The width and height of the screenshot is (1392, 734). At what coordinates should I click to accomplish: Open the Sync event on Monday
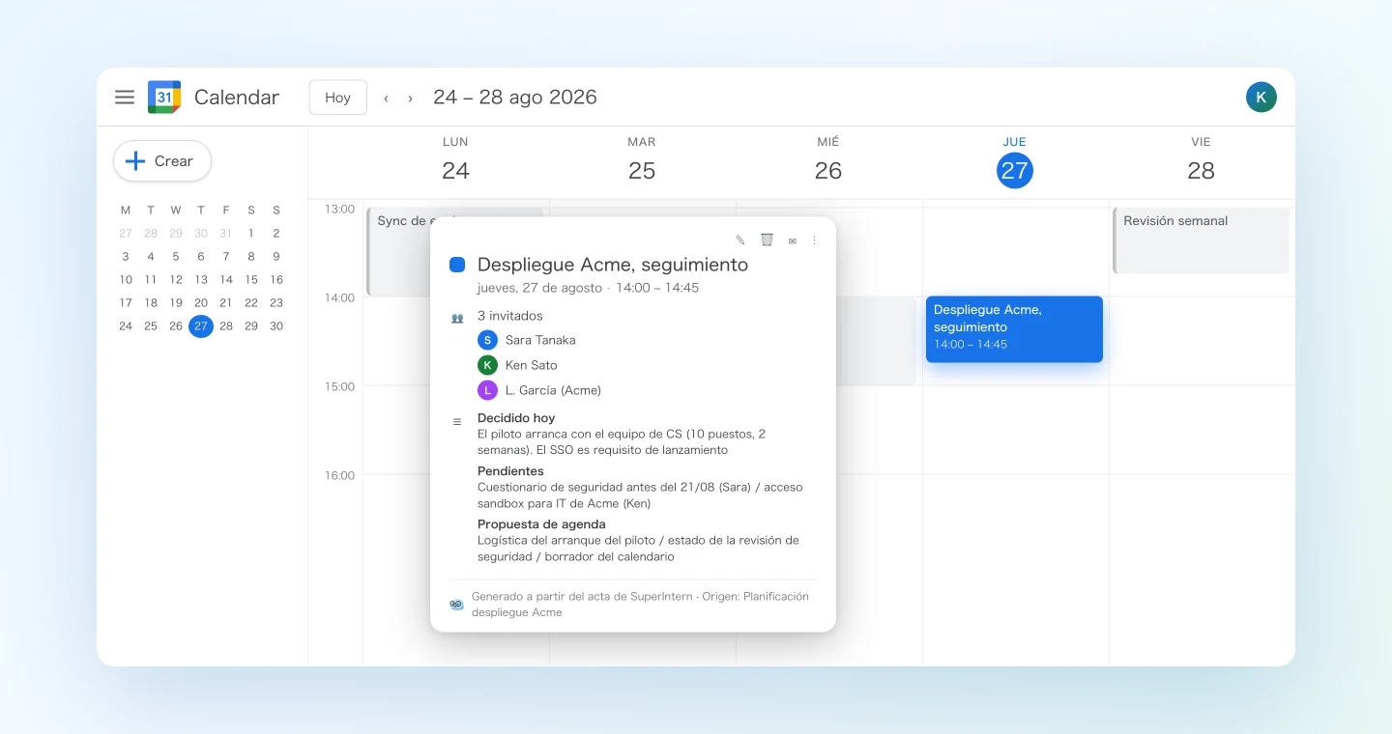[x=399, y=251]
